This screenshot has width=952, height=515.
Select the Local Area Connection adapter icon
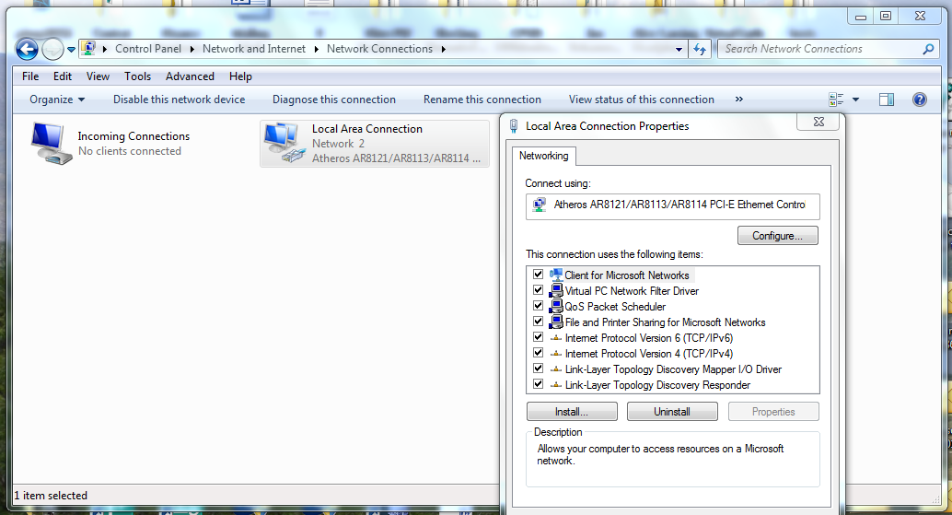pos(284,143)
